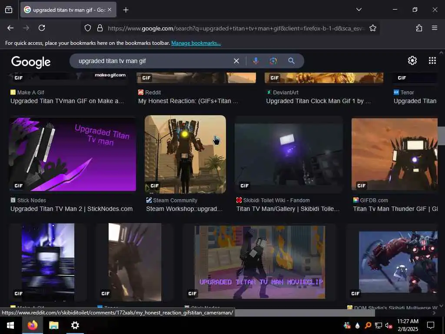Click the Firefox View icon

(9, 10)
